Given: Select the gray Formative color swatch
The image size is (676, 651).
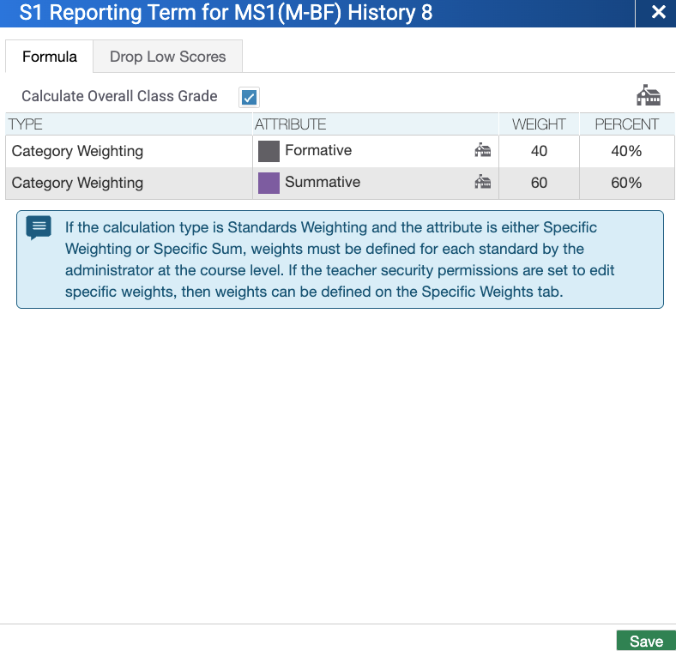Looking at the screenshot, I should [269, 151].
